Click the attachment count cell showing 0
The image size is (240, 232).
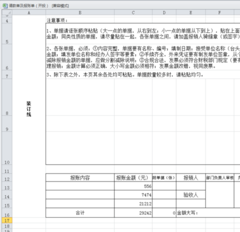(164, 213)
